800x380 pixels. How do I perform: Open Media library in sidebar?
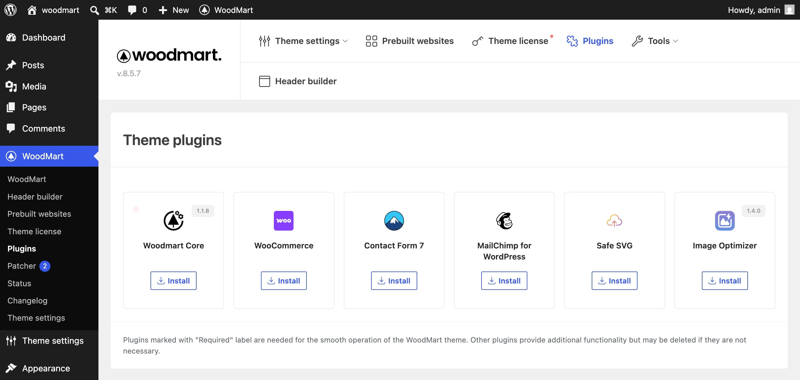coord(49,86)
